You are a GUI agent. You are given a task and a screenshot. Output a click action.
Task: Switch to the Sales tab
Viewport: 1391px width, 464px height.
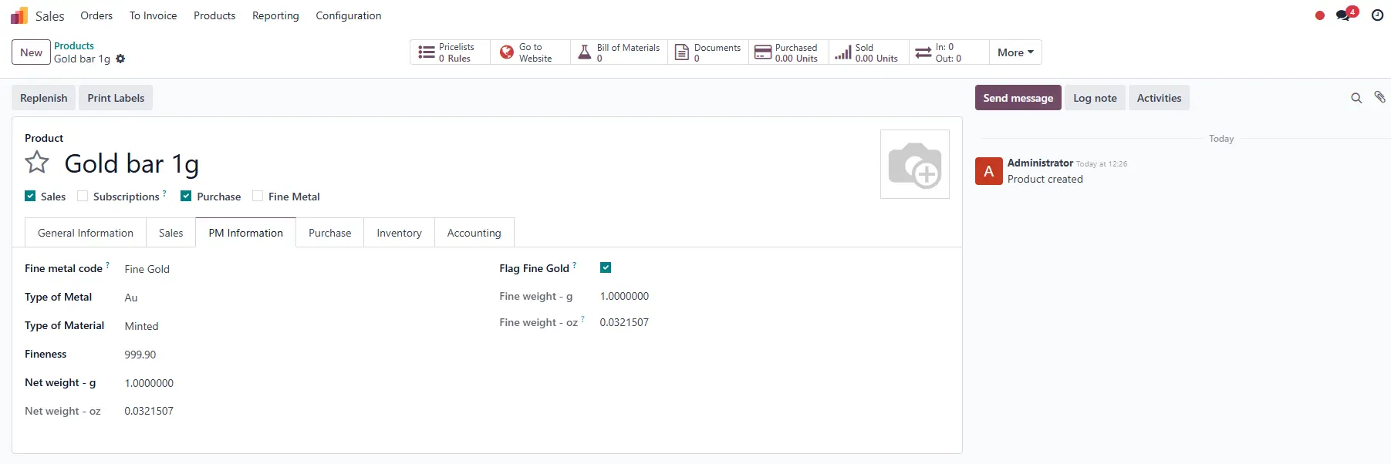point(171,233)
